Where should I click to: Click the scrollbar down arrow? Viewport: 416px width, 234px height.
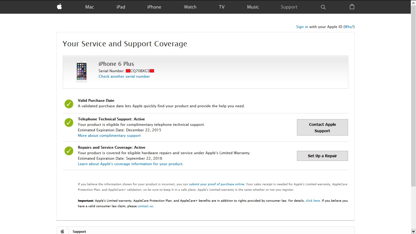(x=413, y=232)
